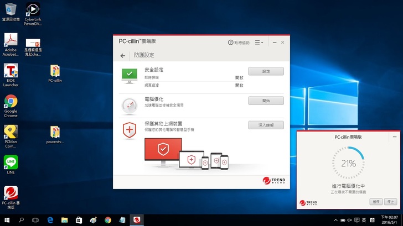Screen dimensions: 403x226
Task: Click 即時掃描 status row text
Action: pos(152,77)
